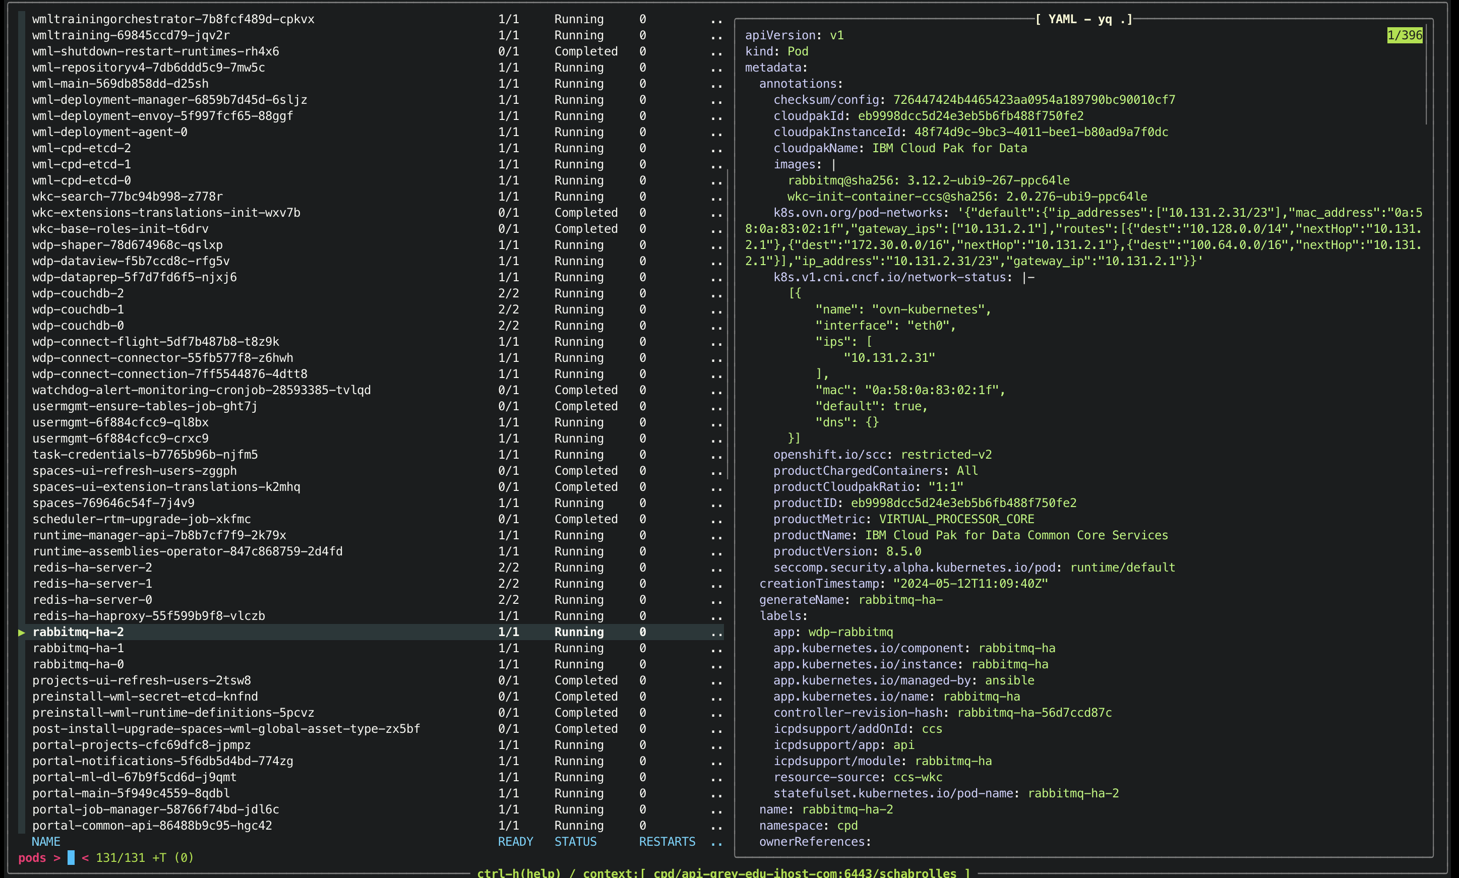This screenshot has width=1459, height=878.
Task: Select the rabbitmq-ha-1 pod row
Action: tap(78, 648)
